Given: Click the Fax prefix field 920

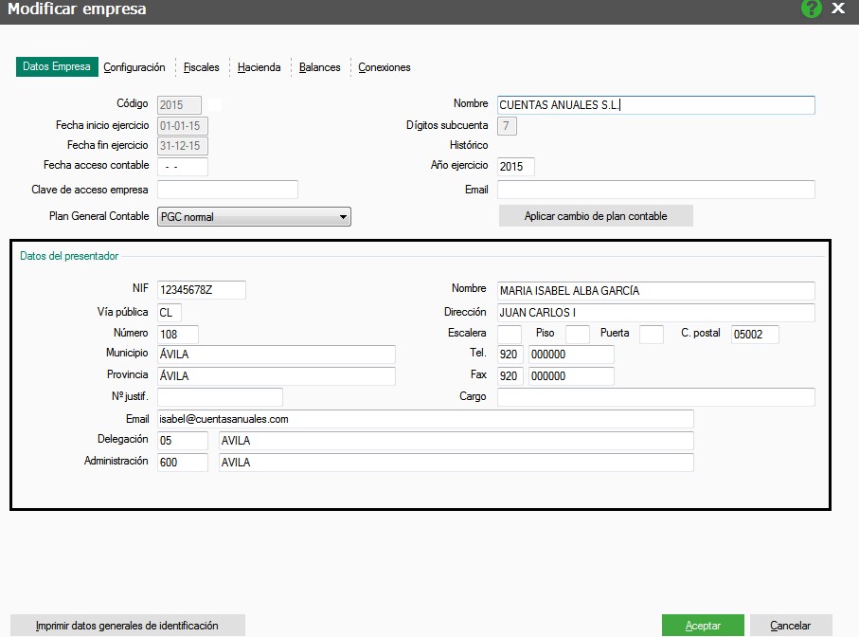Looking at the screenshot, I should pyautogui.click(x=510, y=376).
